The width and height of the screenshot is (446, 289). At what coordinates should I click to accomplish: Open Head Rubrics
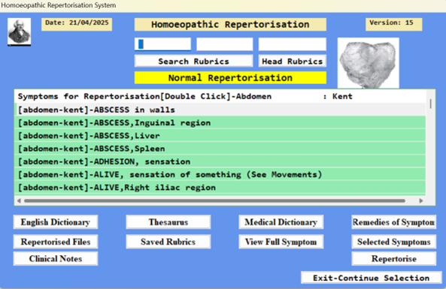(x=293, y=62)
